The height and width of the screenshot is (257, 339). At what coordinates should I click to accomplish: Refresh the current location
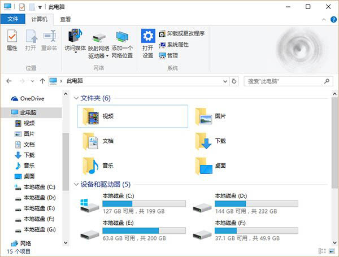[x=234, y=81]
